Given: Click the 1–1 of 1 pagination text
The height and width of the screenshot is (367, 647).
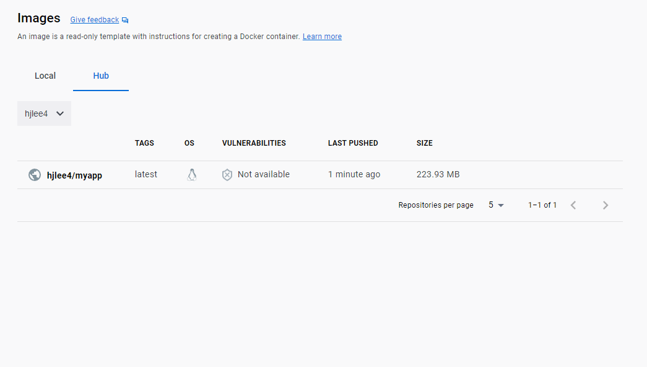Looking at the screenshot, I should coord(542,205).
